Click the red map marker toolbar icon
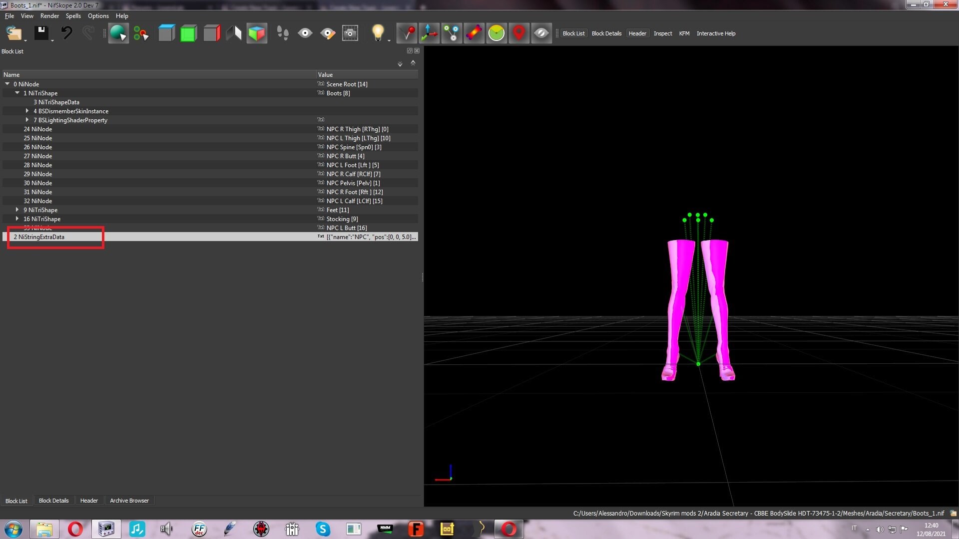The height and width of the screenshot is (539, 959). tap(519, 33)
